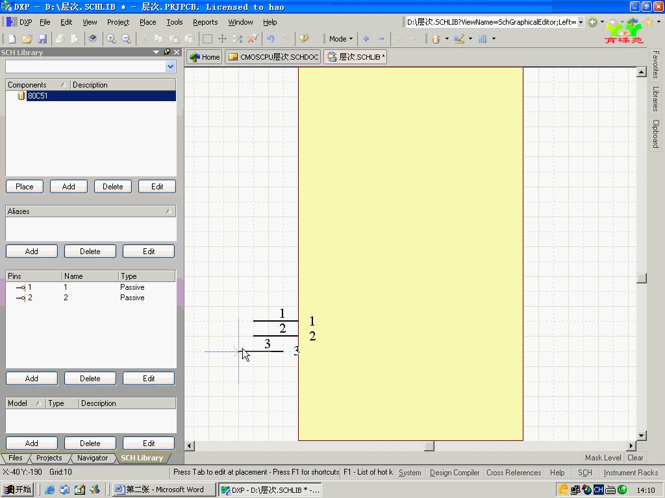Screen dimensions: 665x498
Task: Click the grid settings icon
Action: 483,39
